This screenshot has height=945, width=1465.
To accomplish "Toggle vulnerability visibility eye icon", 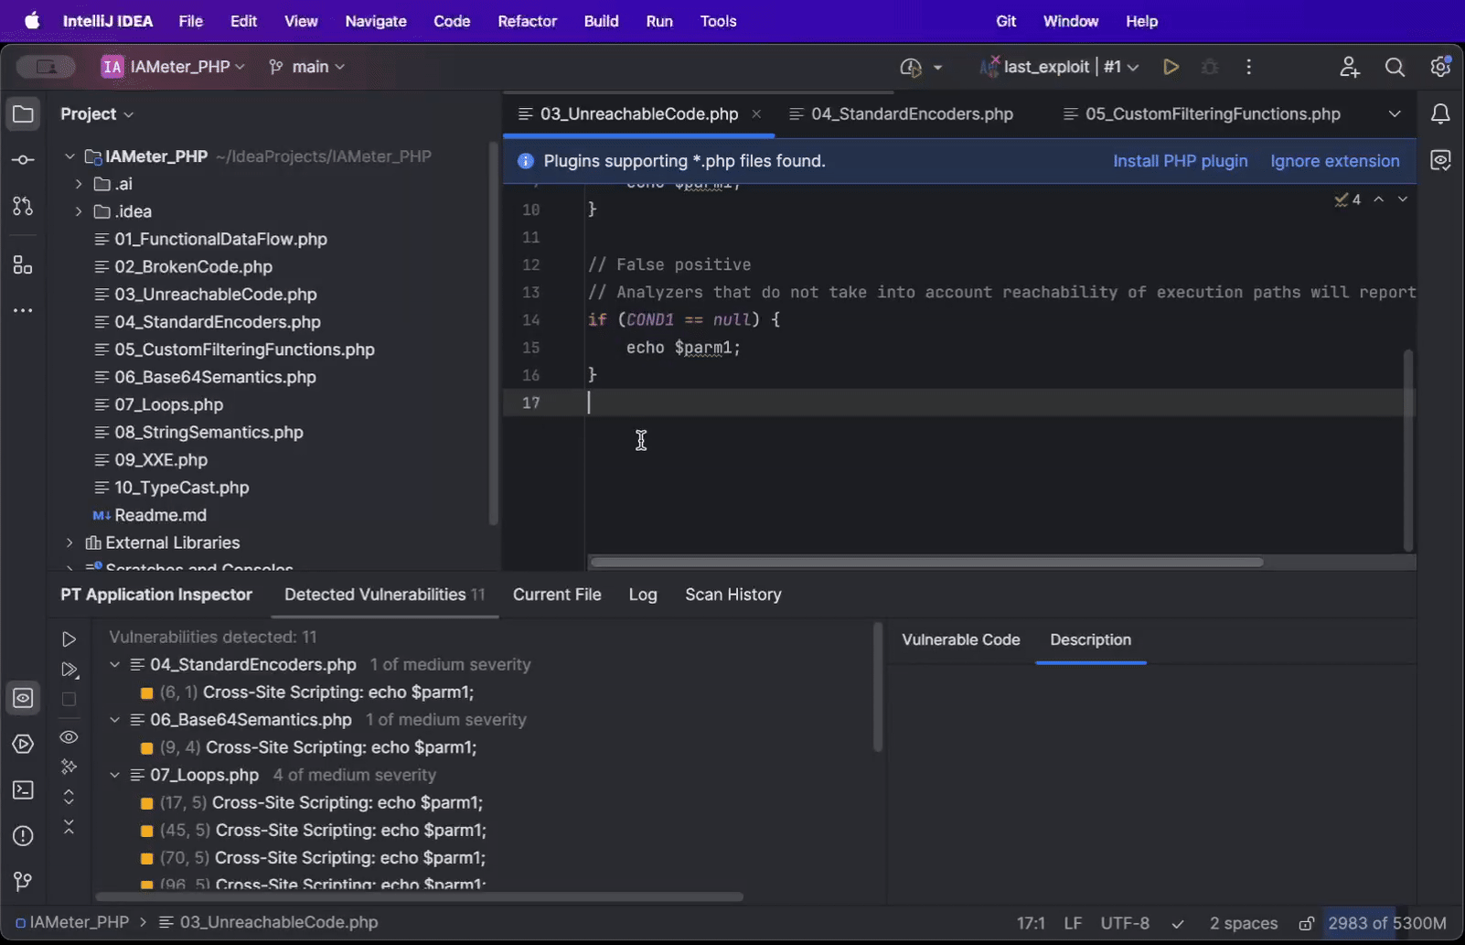I will click(69, 737).
